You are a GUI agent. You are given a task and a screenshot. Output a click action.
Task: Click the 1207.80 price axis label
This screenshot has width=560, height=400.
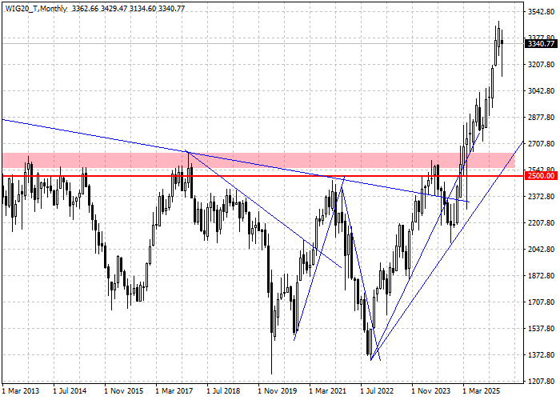click(541, 381)
